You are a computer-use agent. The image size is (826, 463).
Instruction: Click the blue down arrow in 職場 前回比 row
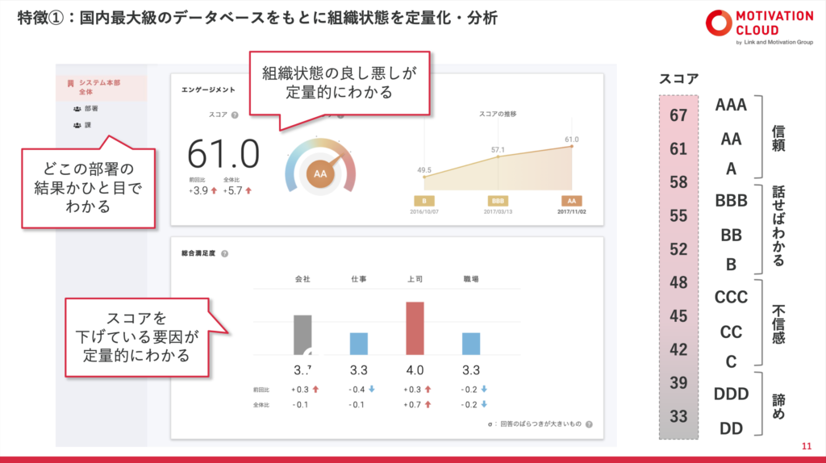(484, 390)
